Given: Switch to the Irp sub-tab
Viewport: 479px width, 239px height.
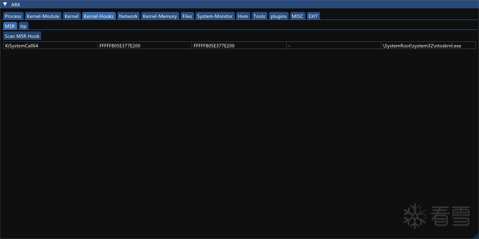Looking at the screenshot, I should pyautogui.click(x=24, y=26).
